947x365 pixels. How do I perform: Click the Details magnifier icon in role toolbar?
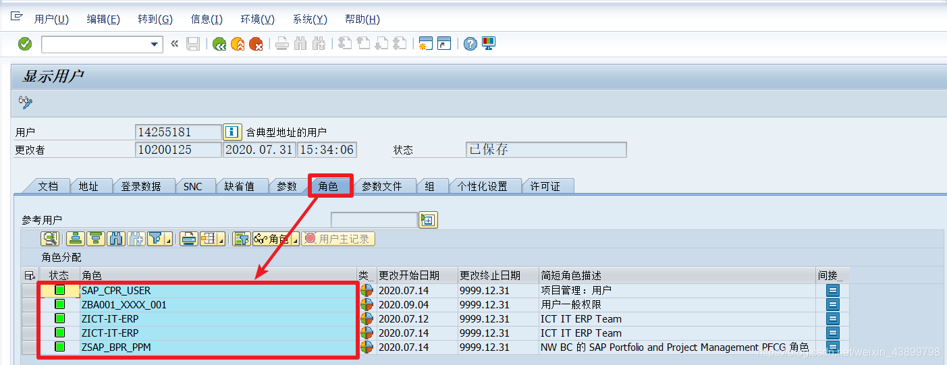50,239
